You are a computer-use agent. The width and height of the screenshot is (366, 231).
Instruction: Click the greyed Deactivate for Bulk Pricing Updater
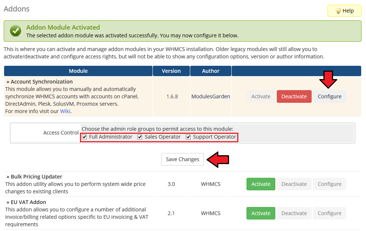[x=294, y=184]
